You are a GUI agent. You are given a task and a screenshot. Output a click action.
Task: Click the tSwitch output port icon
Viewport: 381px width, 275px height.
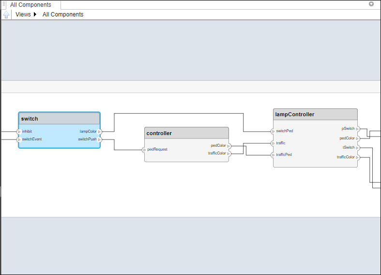click(357, 148)
